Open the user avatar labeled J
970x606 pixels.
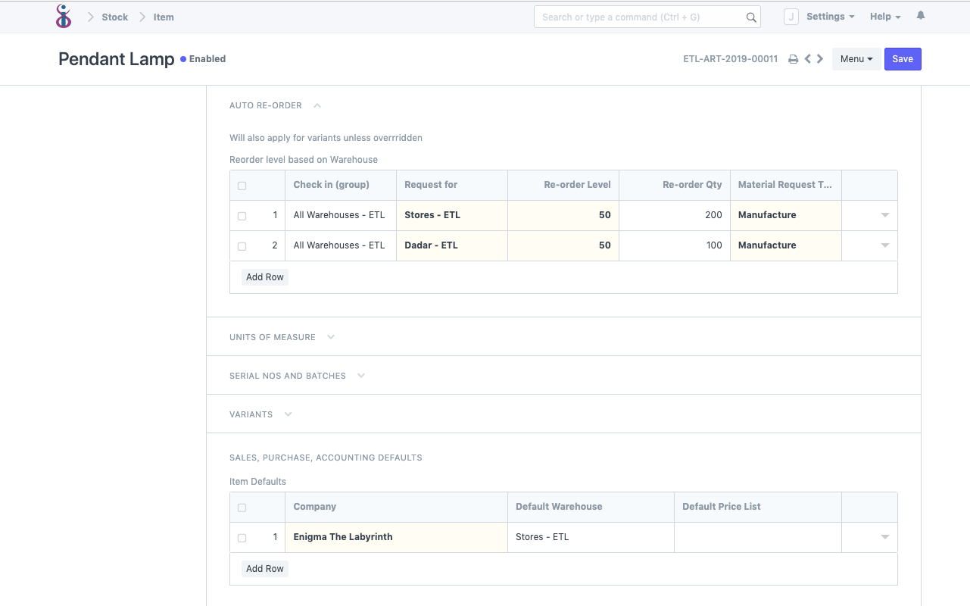tap(791, 16)
